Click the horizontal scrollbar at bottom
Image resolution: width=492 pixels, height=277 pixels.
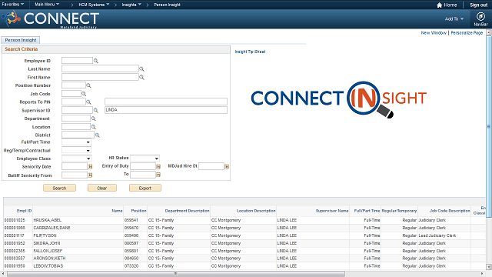tap(176, 274)
